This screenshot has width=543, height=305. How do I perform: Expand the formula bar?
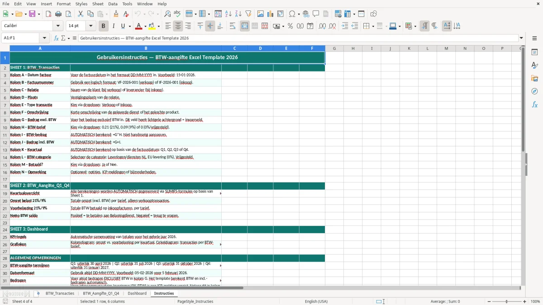click(522, 38)
